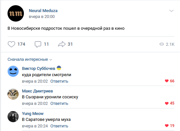Open post timestamp 'вчера в 20:00'
Image resolution: width=180 pixels, height=131 pixels.
point(42,17)
